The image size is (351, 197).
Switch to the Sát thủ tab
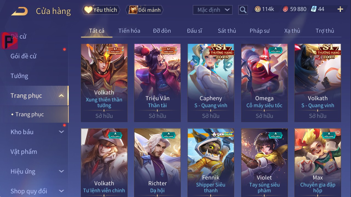[x=227, y=31]
